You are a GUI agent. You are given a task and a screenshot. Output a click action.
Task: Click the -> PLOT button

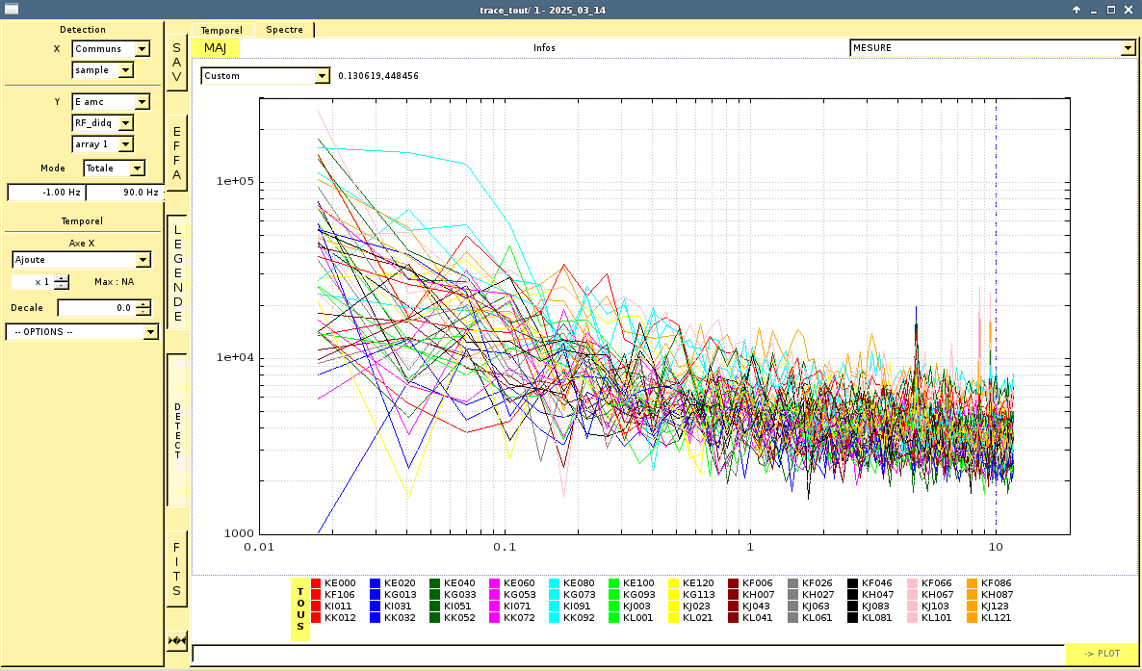coord(1102,654)
